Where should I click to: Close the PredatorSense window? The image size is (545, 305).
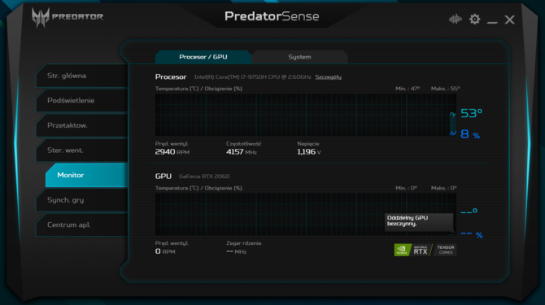[x=509, y=20]
